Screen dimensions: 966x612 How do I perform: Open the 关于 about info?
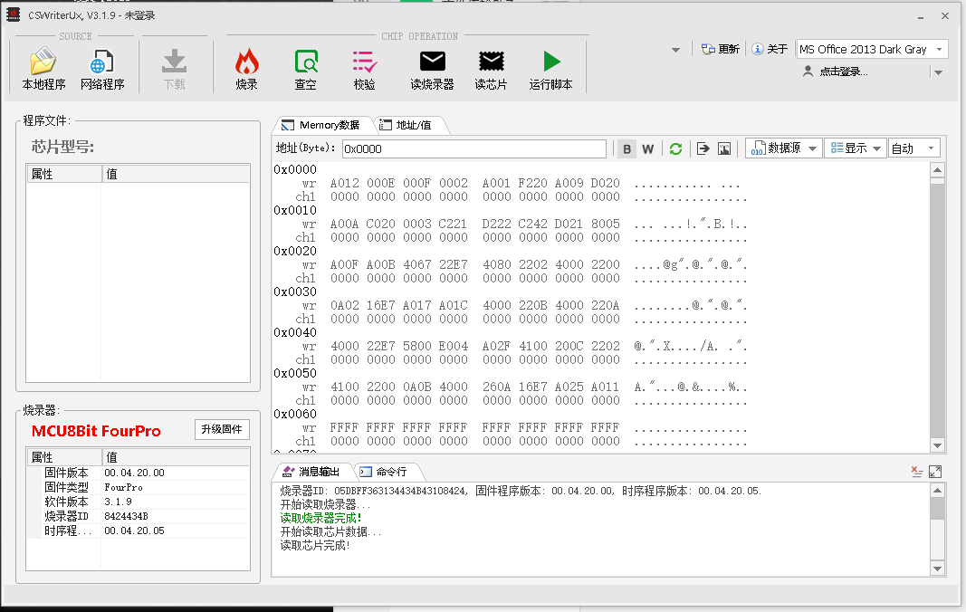click(x=770, y=49)
